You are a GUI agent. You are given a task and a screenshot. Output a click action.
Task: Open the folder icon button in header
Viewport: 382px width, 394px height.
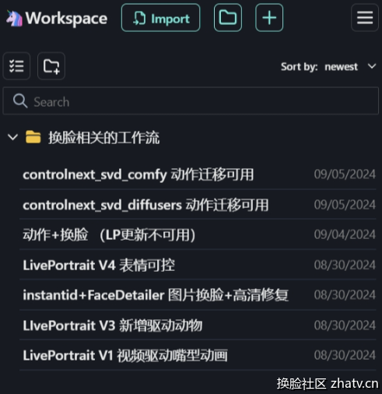[x=228, y=18]
